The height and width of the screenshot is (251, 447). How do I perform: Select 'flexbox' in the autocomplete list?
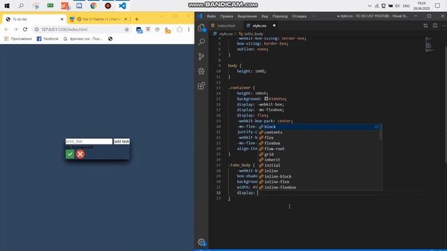tap(319, 143)
